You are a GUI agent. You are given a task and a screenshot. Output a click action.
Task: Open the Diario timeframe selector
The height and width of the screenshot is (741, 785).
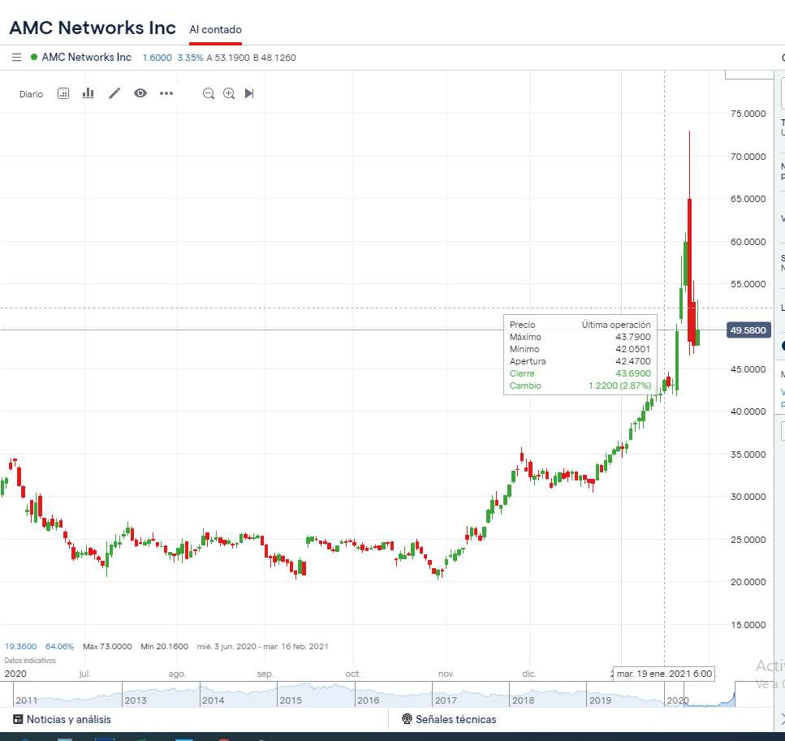[x=31, y=94]
